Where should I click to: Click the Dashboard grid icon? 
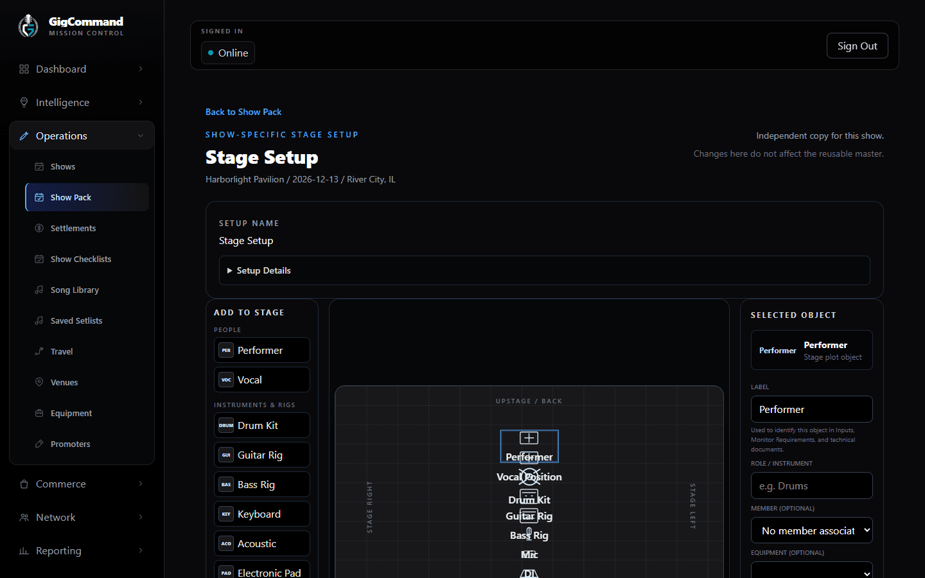coord(24,69)
